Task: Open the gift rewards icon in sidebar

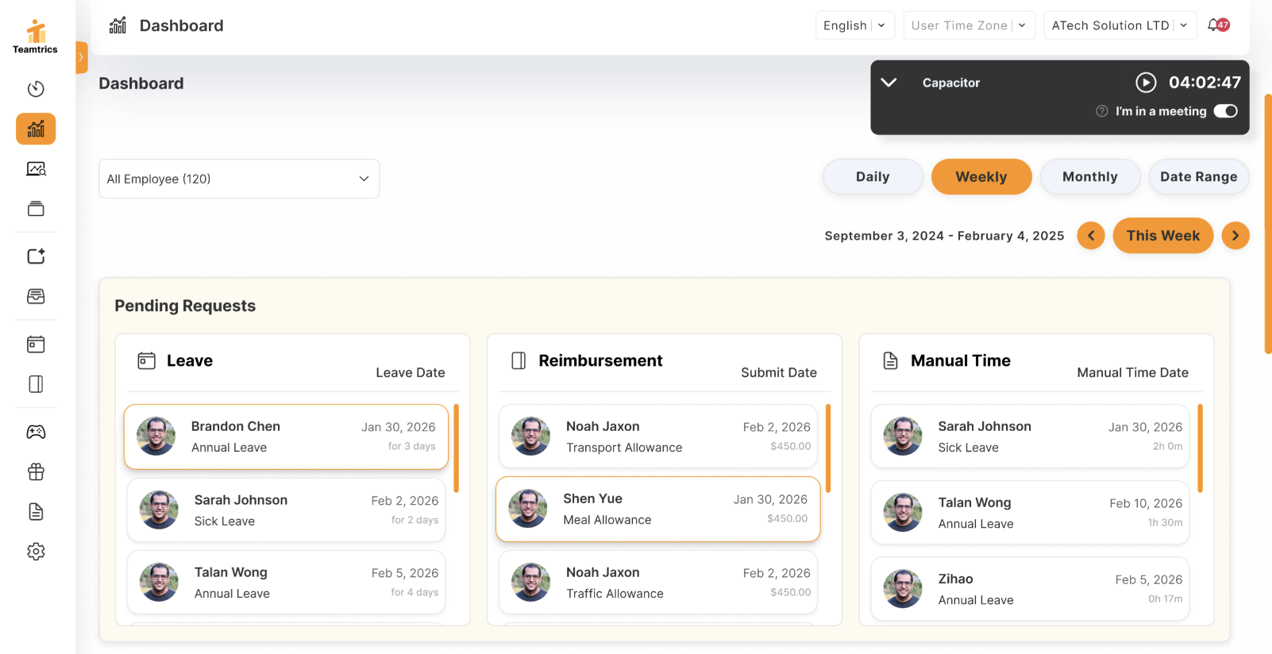Action: [36, 471]
